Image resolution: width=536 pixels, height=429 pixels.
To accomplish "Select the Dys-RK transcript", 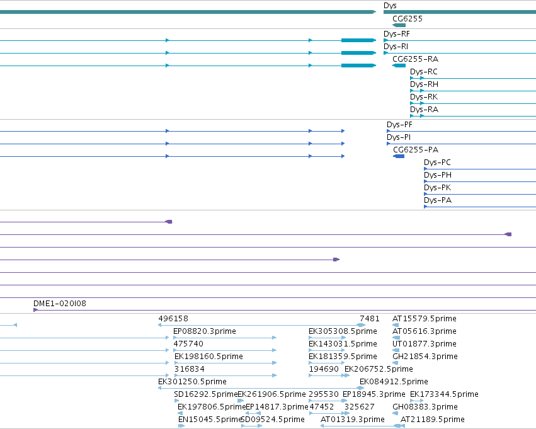I will pos(424,97).
